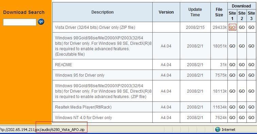
Task: Download README from Site 2
Action: tap(242, 65)
